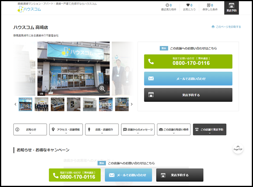
Task: Click この店舗で来店予約 dark nav button
Action: (210, 129)
